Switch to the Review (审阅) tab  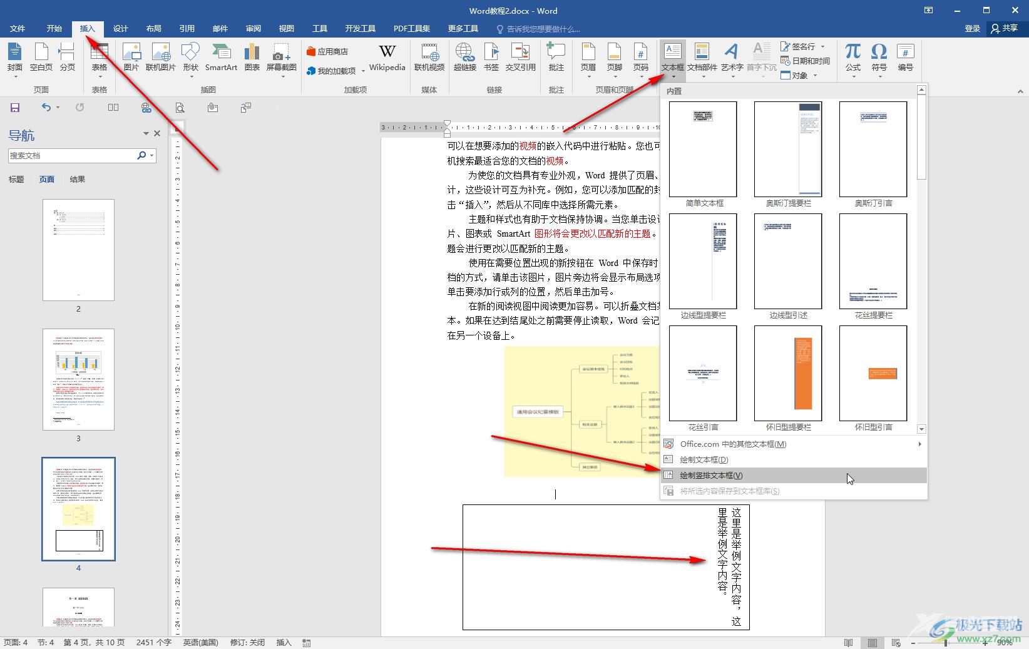pos(253,29)
